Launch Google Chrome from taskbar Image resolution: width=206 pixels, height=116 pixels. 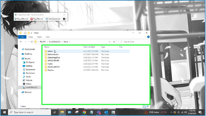(84, 112)
